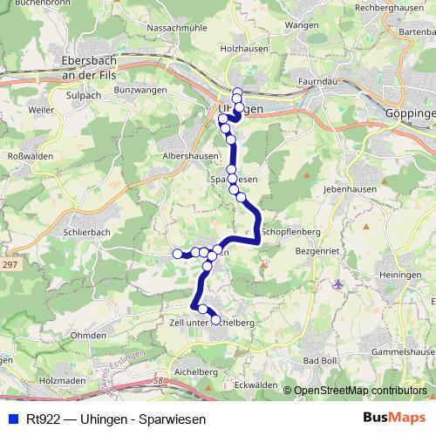The image size is (436, 436).
Task: Click the northernmost stop marker in Uhingen
Action: point(237,92)
